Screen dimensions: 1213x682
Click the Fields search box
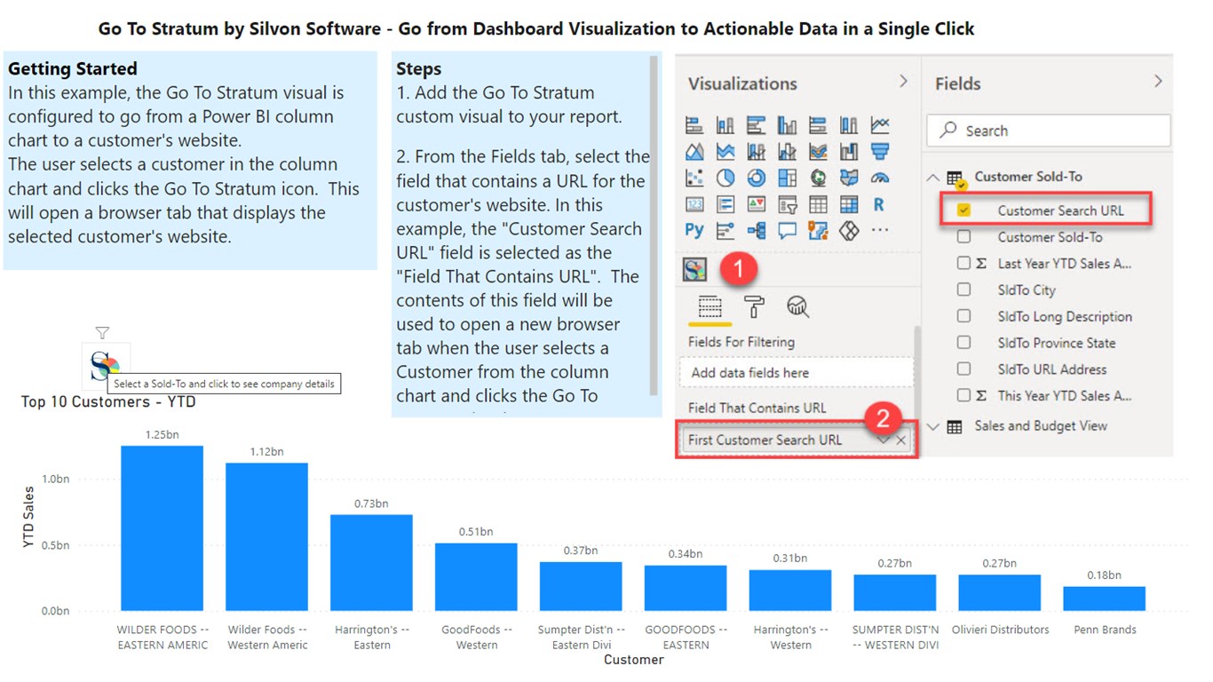click(x=1049, y=131)
